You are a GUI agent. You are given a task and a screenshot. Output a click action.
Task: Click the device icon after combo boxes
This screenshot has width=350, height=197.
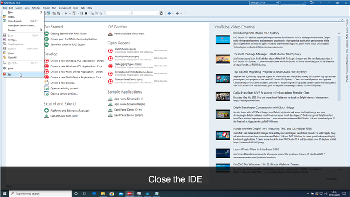pos(162,13)
